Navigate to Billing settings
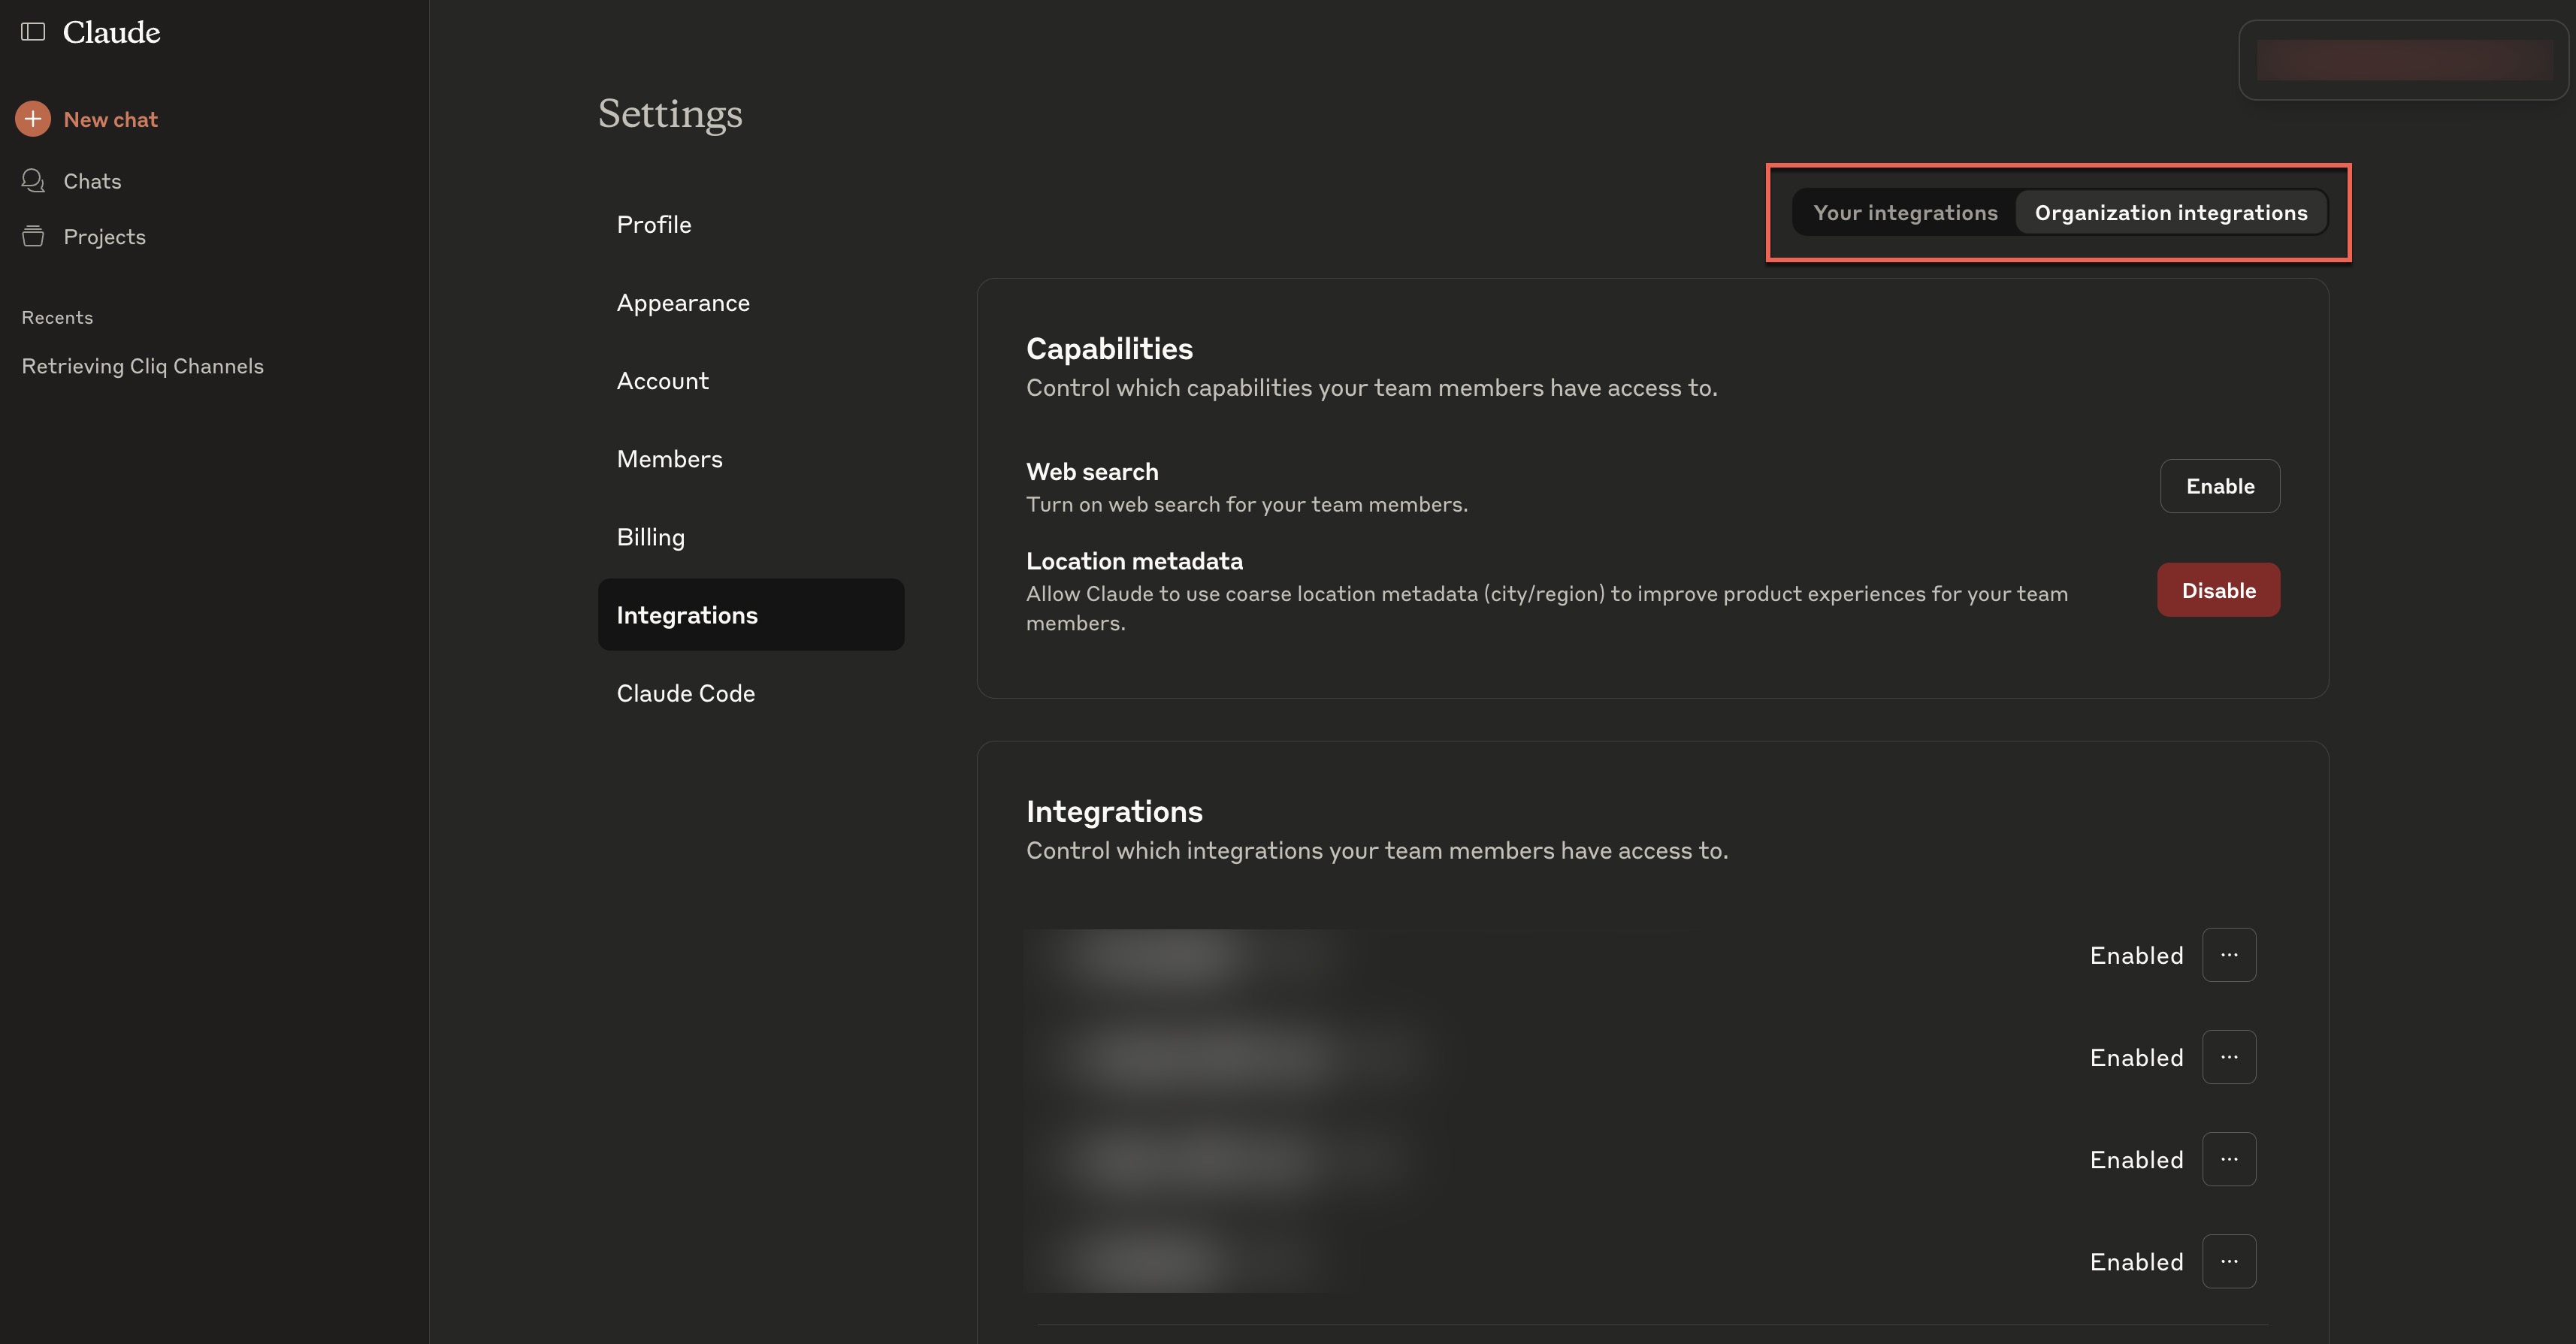 click(x=650, y=537)
